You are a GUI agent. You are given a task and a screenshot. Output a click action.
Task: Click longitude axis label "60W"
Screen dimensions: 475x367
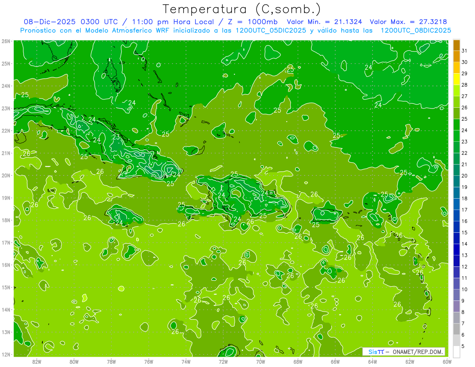(447, 361)
